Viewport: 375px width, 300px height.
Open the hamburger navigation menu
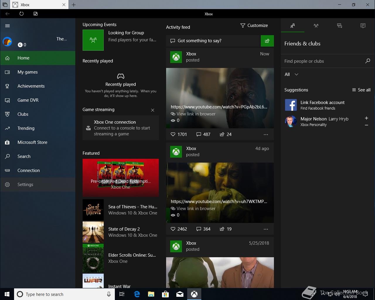tap(8, 26)
